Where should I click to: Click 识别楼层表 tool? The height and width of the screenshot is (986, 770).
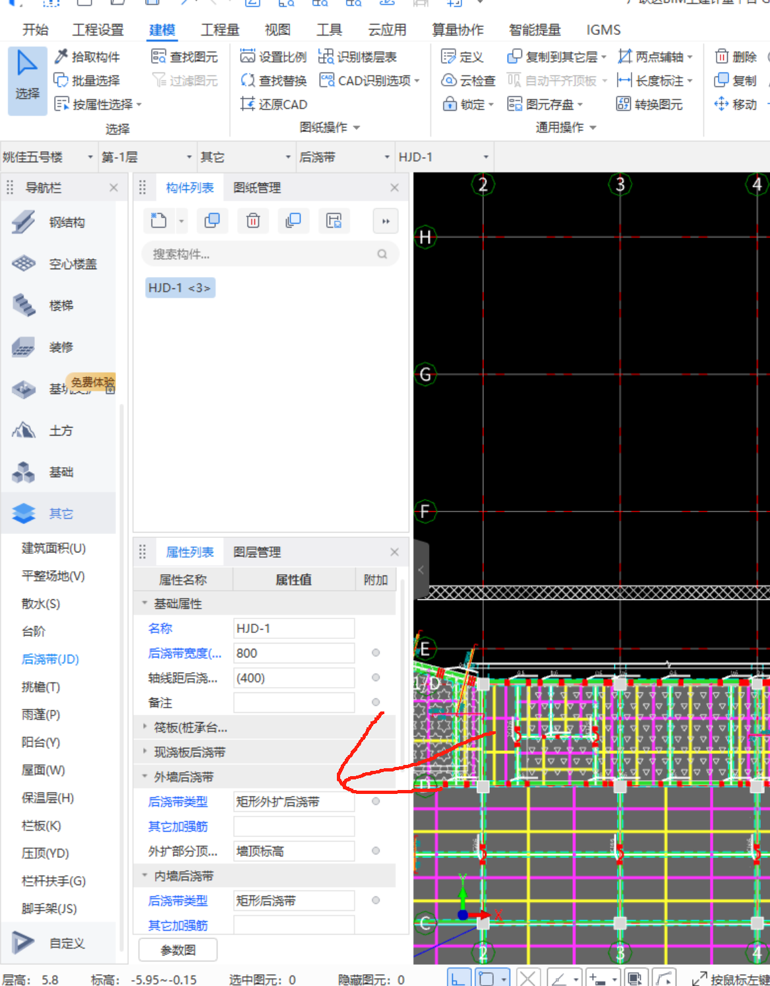click(x=358, y=57)
